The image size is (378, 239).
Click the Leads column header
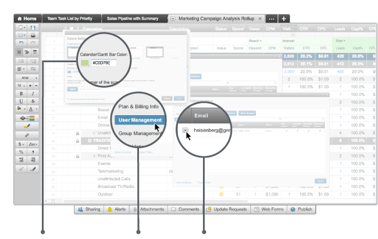tap(340, 28)
